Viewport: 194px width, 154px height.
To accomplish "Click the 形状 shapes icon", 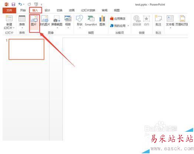I will pos(80,19).
